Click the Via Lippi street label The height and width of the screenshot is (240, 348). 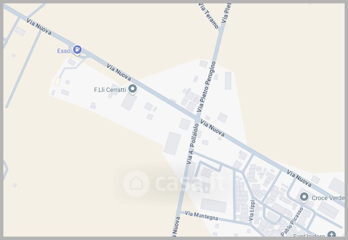[252, 210]
